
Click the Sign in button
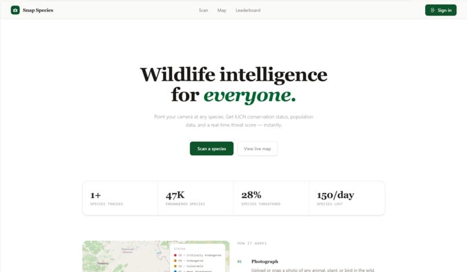pyautogui.click(x=441, y=10)
